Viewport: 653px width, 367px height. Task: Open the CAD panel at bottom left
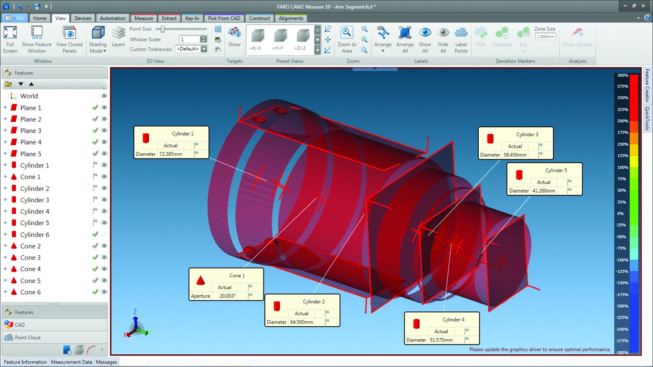(x=20, y=325)
